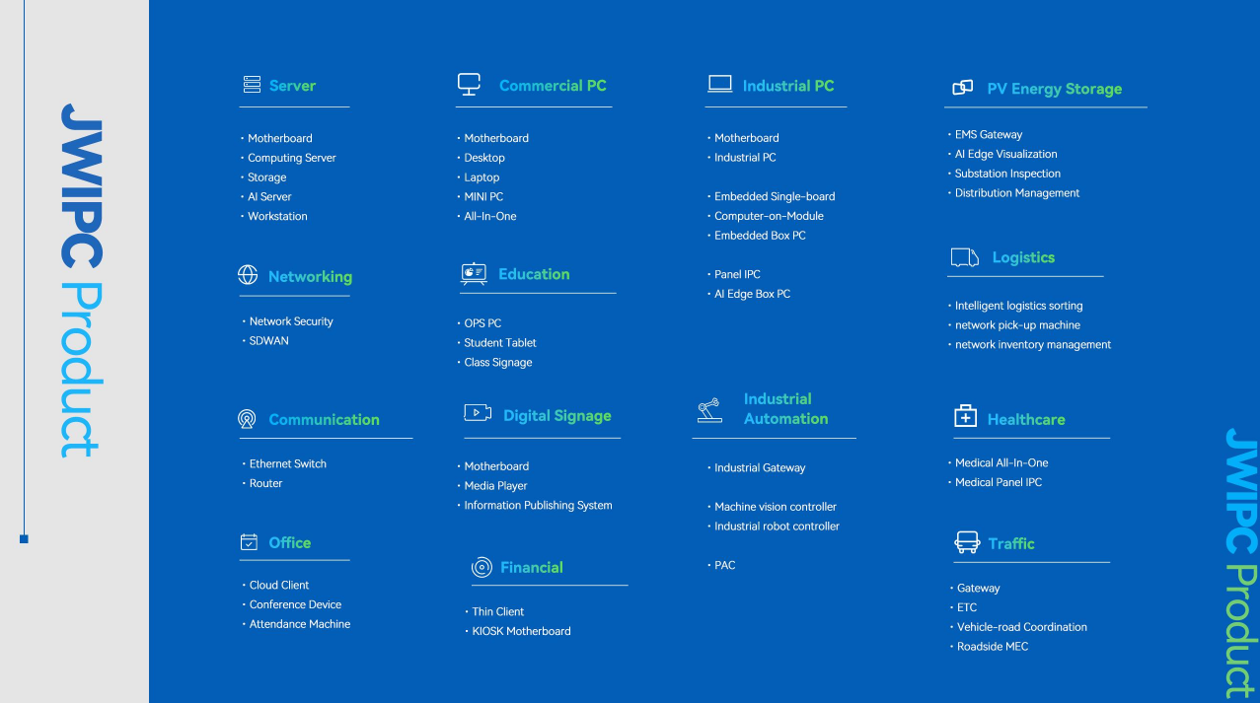1260x703 pixels.
Task: Click the Logistics truck icon
Action: pos(964,257)
